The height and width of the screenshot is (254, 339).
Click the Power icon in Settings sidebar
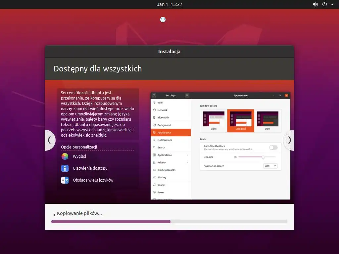point(154,192)
